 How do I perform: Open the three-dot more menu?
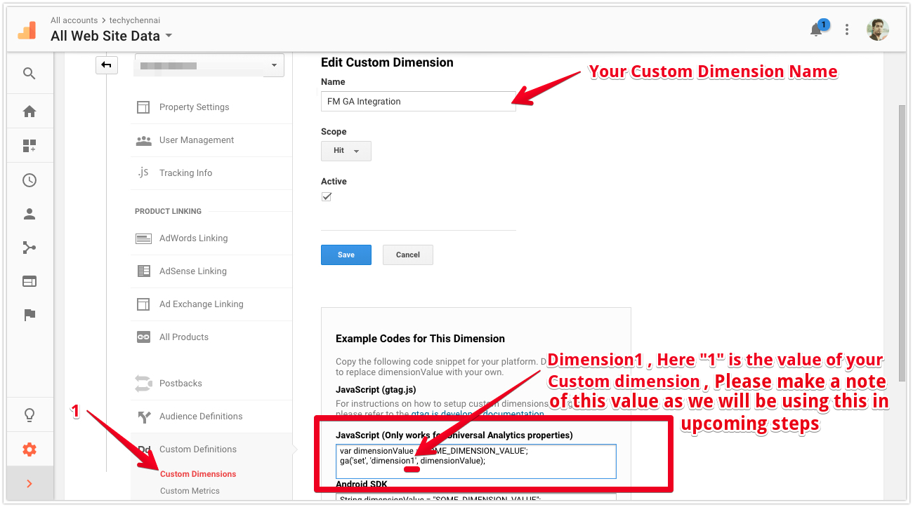point(848,29)
